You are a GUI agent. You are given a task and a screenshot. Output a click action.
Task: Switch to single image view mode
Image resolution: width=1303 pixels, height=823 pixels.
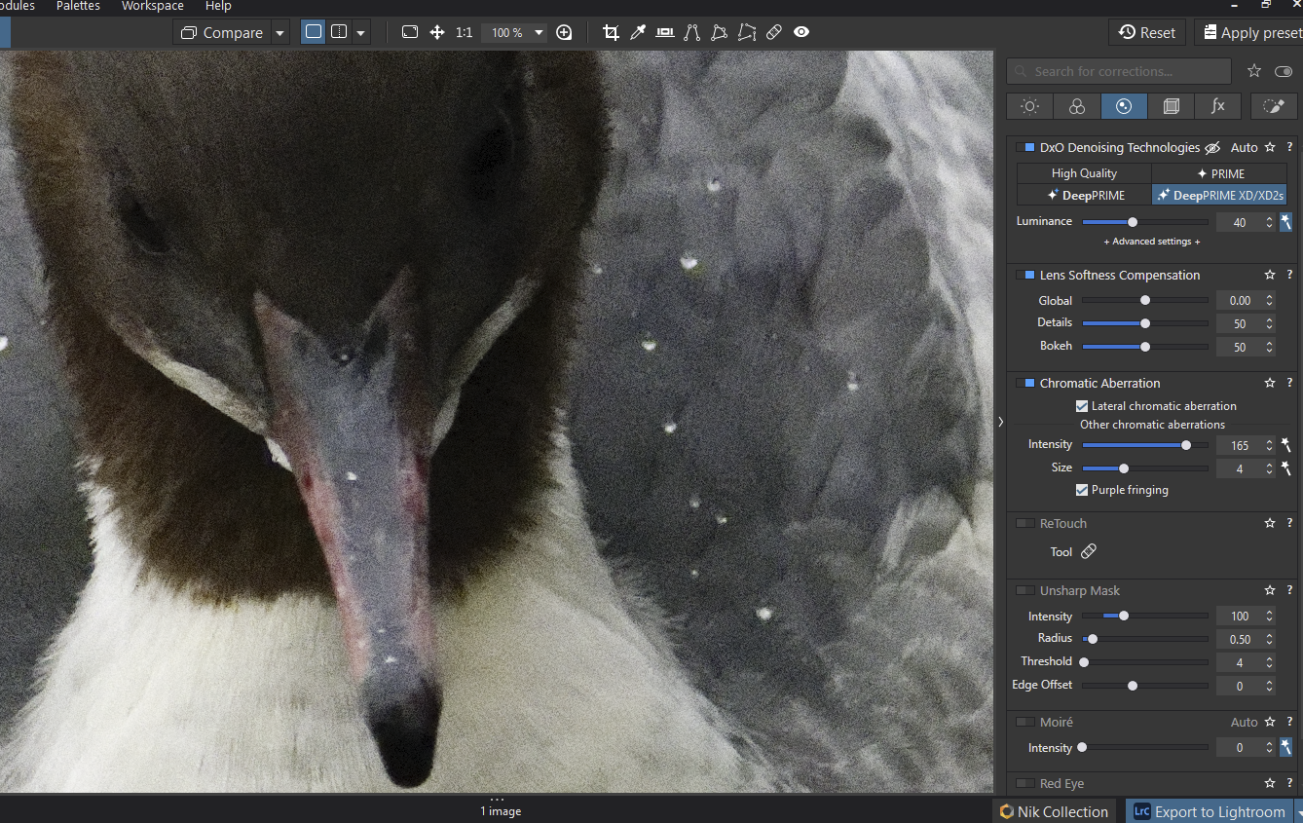[314, 32]
